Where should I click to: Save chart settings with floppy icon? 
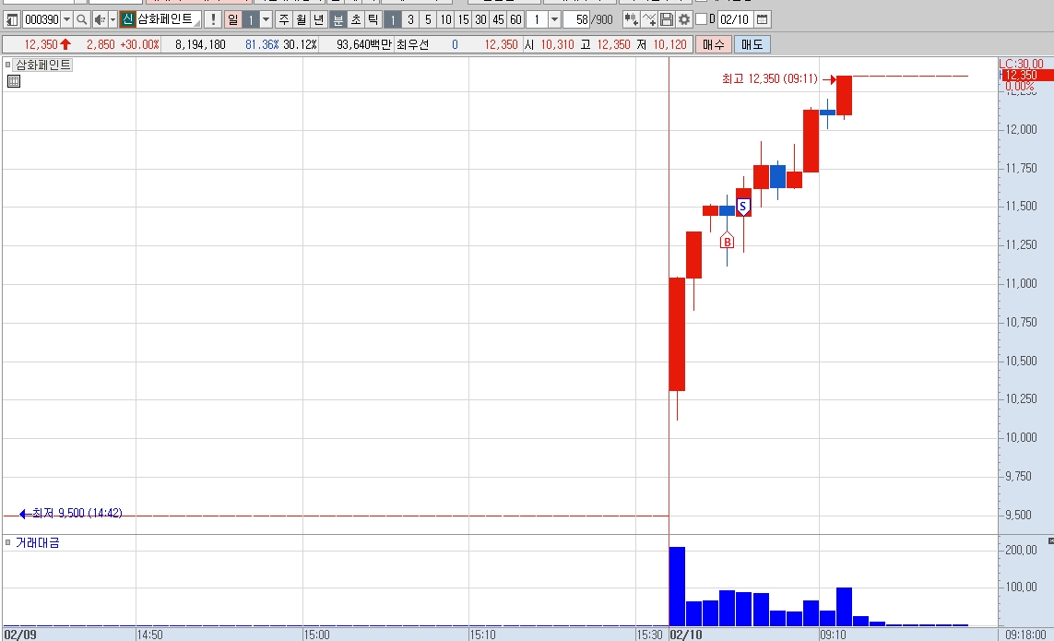[667, 19]
